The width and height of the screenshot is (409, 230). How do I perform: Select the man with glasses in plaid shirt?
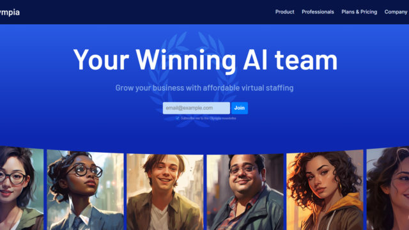click(x=245, y=192)
